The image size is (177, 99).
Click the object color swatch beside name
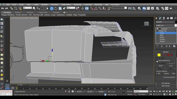click(176, 22)
